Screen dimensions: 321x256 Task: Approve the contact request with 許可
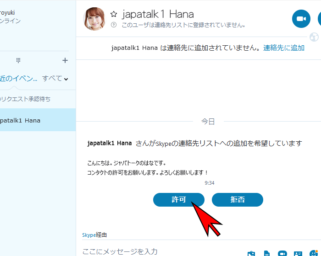click(x=179, y=200)
